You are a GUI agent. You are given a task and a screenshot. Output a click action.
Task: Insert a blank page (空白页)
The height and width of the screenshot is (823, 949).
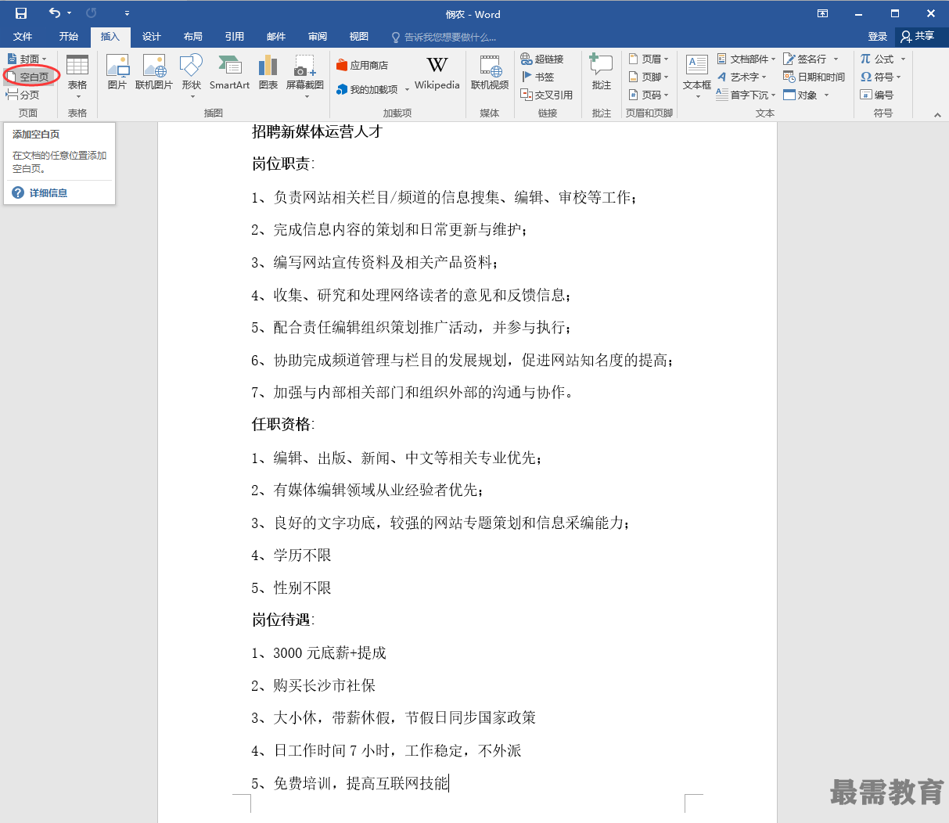click(28, 77)
